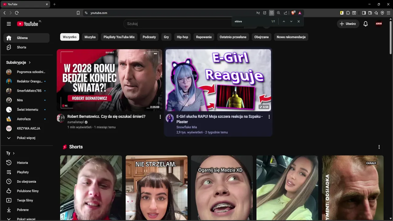Open the Brave Wallet icon
The width and height of the screenshot is (393, 221).
click(370, 13)
